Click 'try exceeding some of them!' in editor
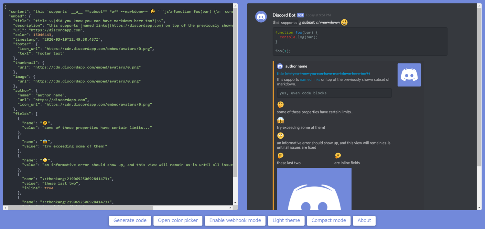Screen dimensions: 485x229 [75, 146]
